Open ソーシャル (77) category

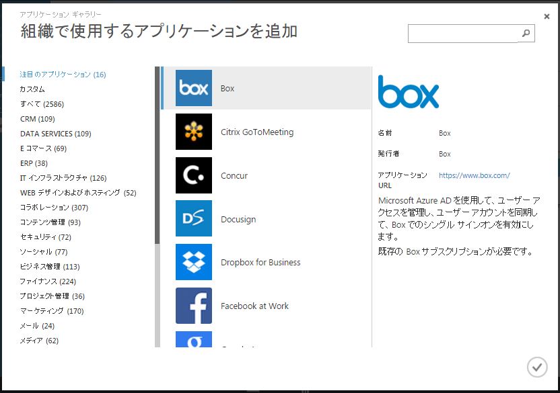(44, 252)
